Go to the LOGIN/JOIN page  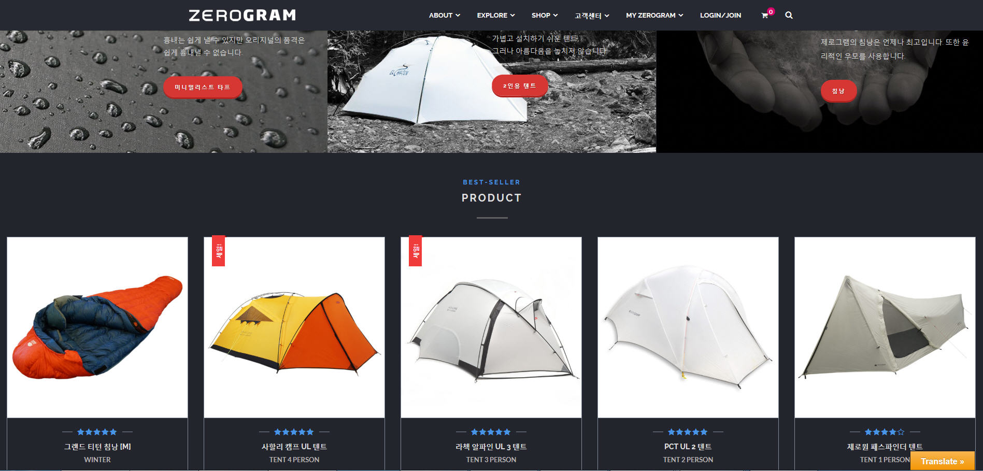(x=720, y=16)
